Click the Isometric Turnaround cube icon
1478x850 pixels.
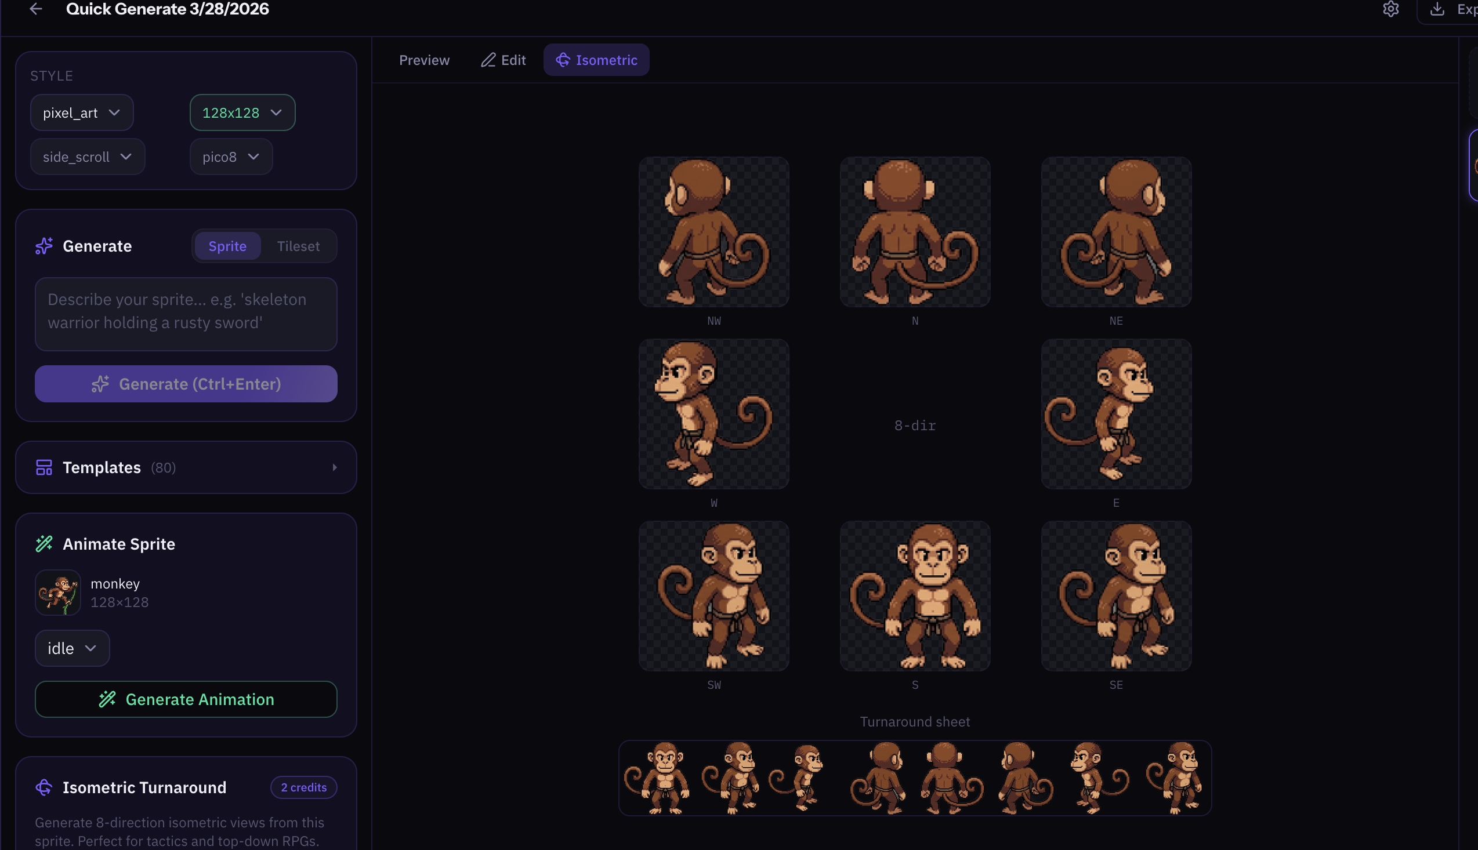point(44,787)
